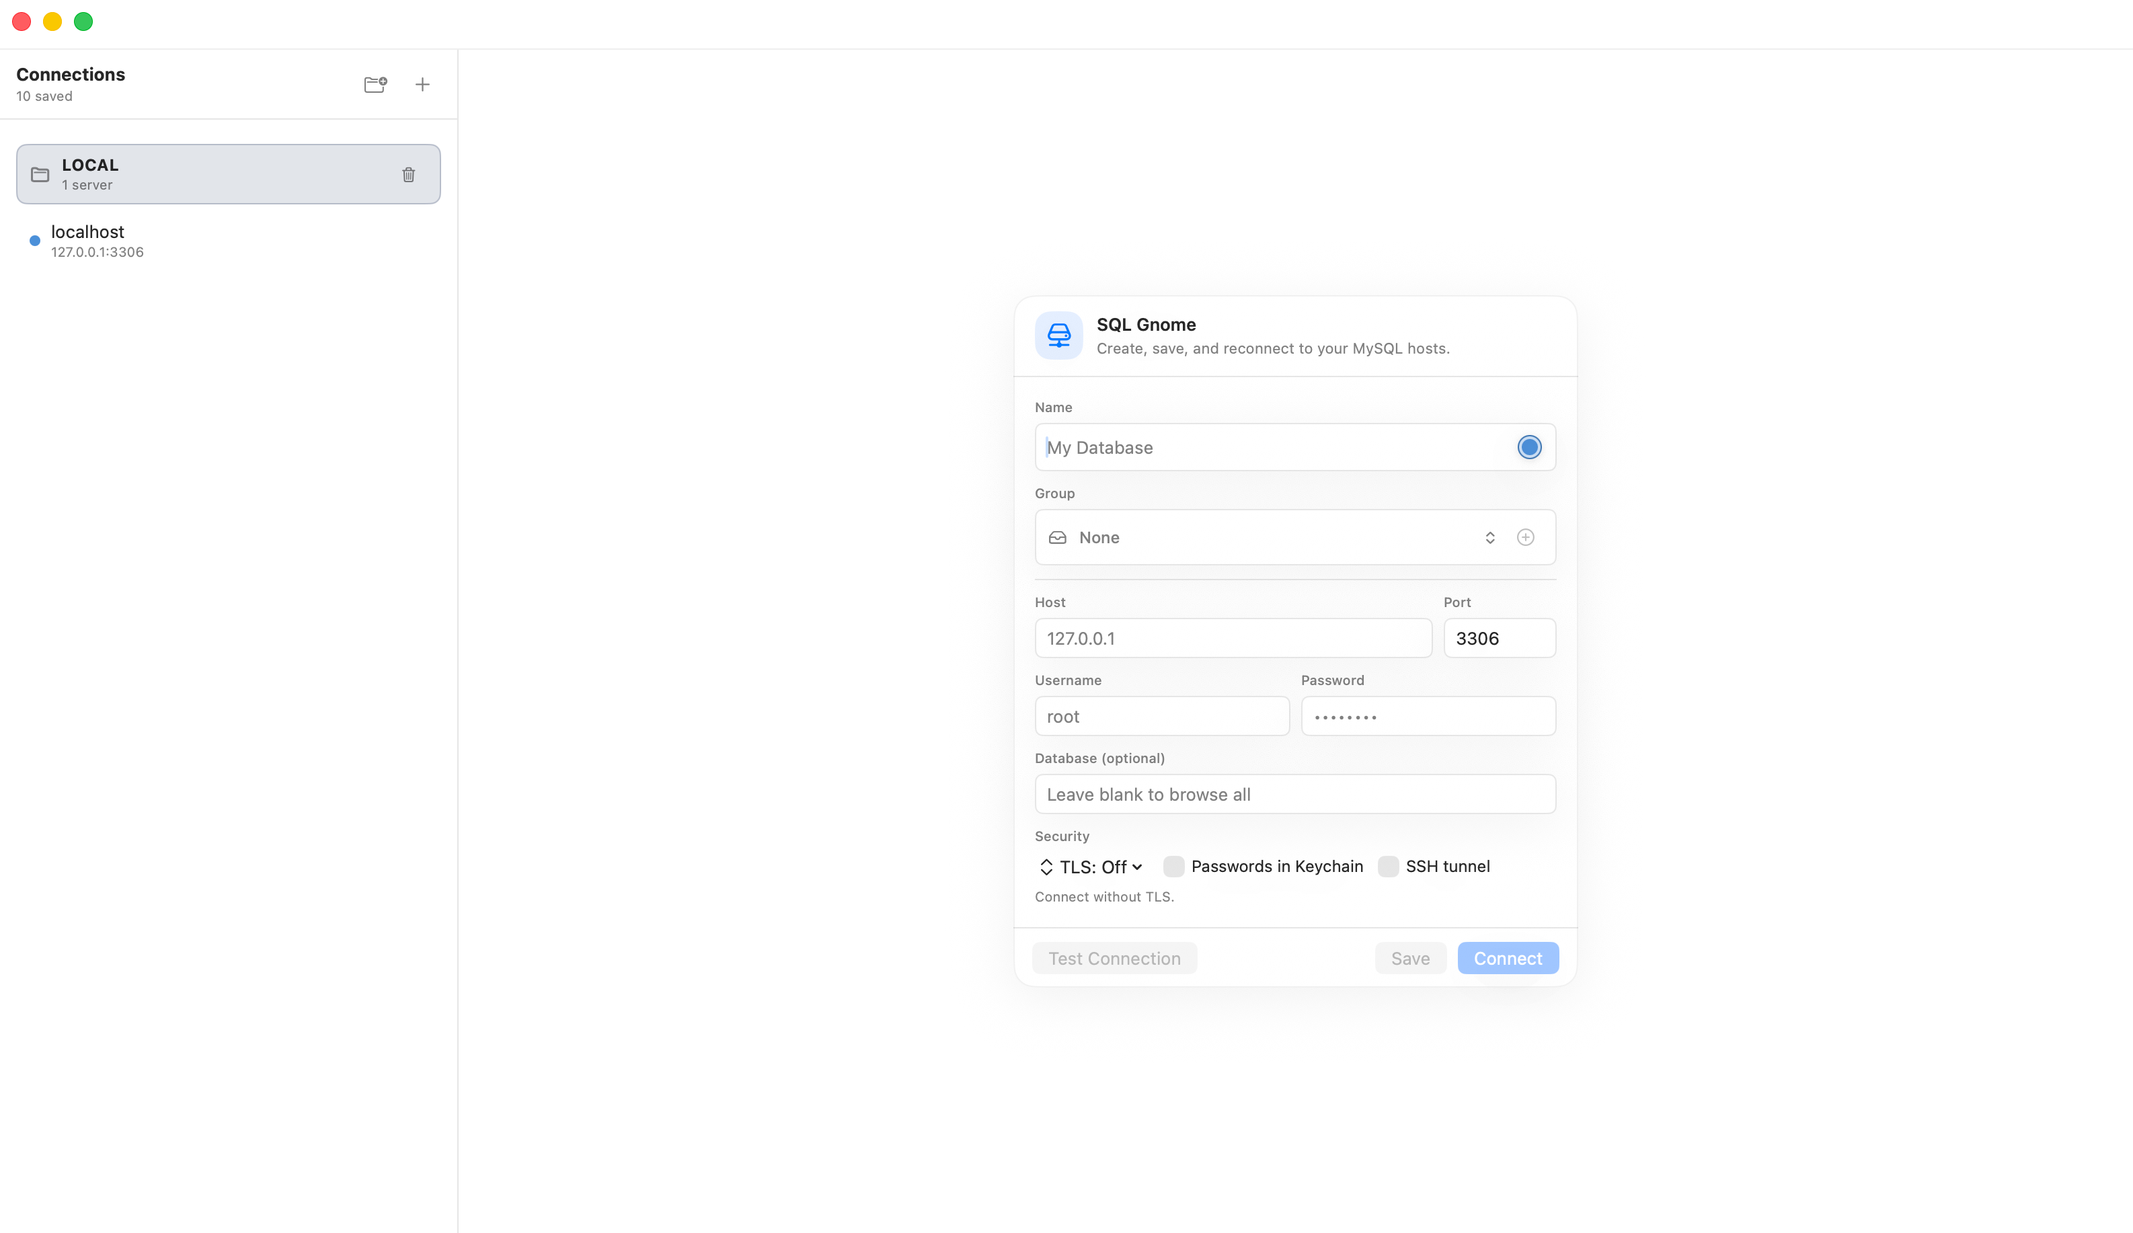
Task: Select the localhost connection
Action: coord(229,241)
